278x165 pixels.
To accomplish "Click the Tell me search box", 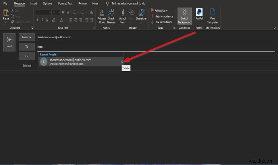I will 128,3.
